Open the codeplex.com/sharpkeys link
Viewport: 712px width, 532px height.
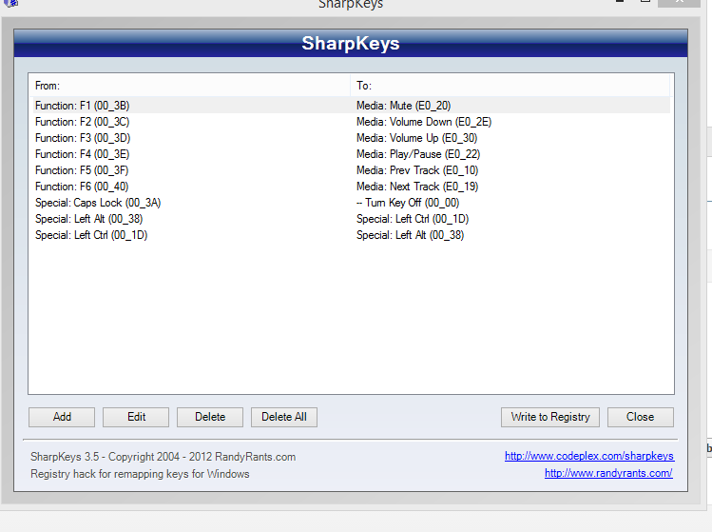click(589, 456)
